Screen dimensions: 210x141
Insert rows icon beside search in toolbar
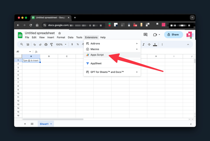pos(28,44)
